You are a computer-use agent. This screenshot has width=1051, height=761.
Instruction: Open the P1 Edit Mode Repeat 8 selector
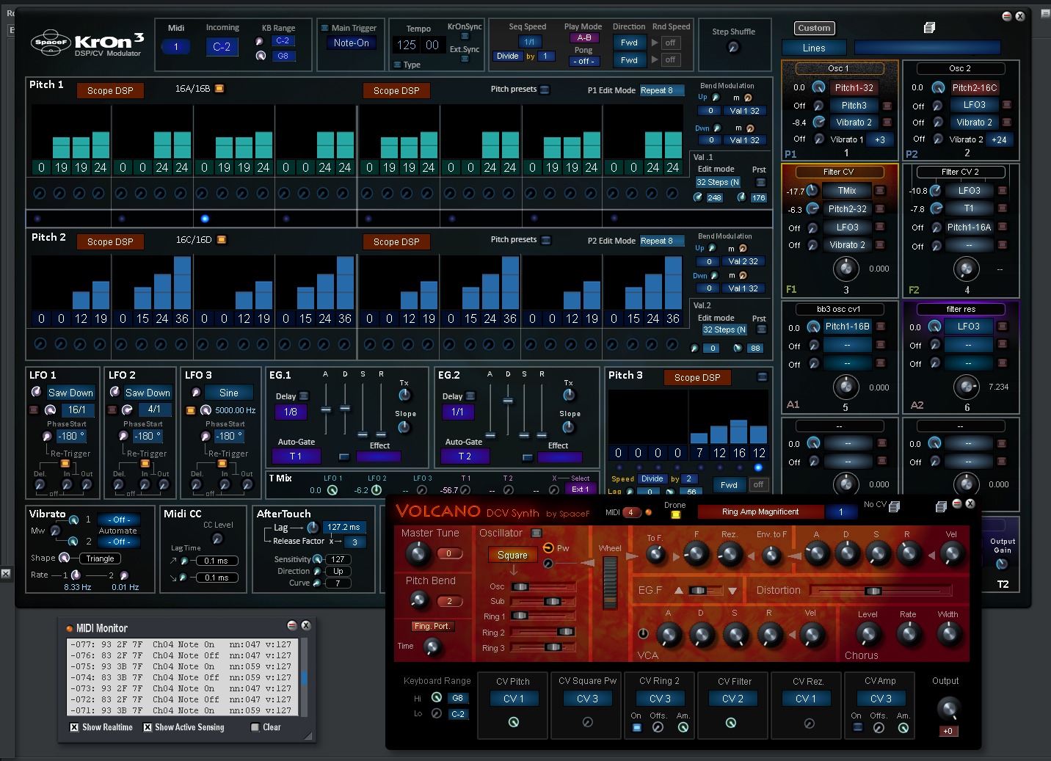click(x=662, y=90)
